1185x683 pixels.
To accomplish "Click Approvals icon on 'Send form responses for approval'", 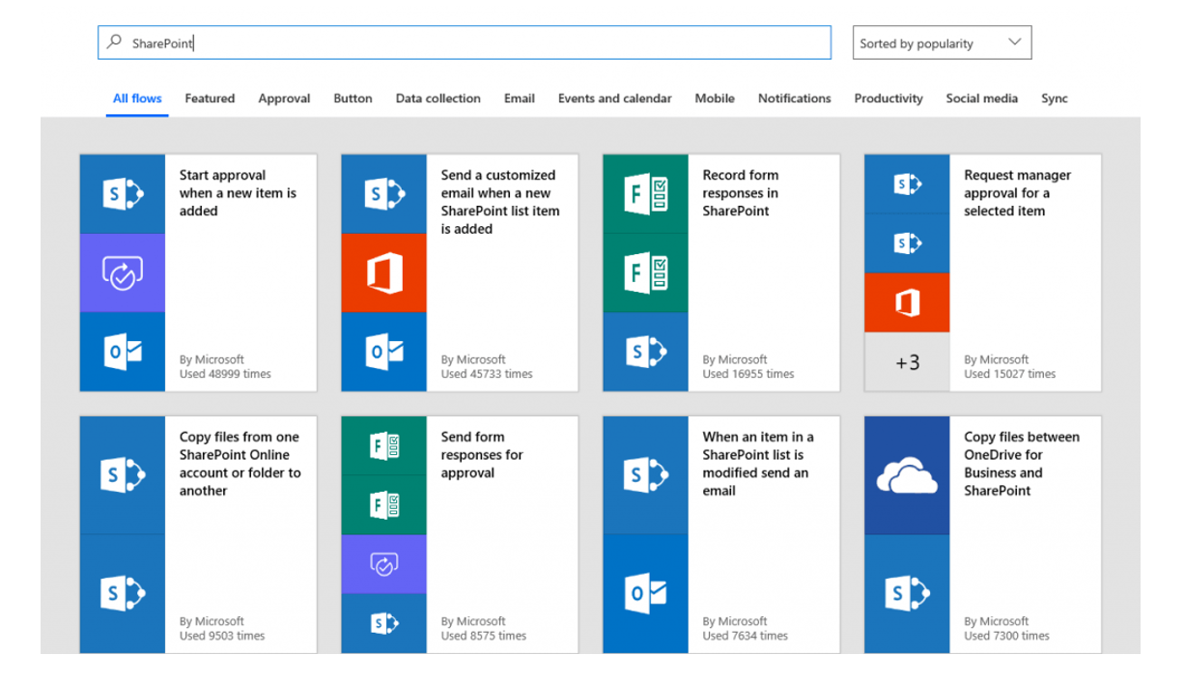I will click(x=384, y=564).
